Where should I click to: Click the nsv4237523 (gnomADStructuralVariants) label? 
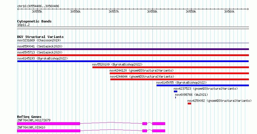coord(206,89)
